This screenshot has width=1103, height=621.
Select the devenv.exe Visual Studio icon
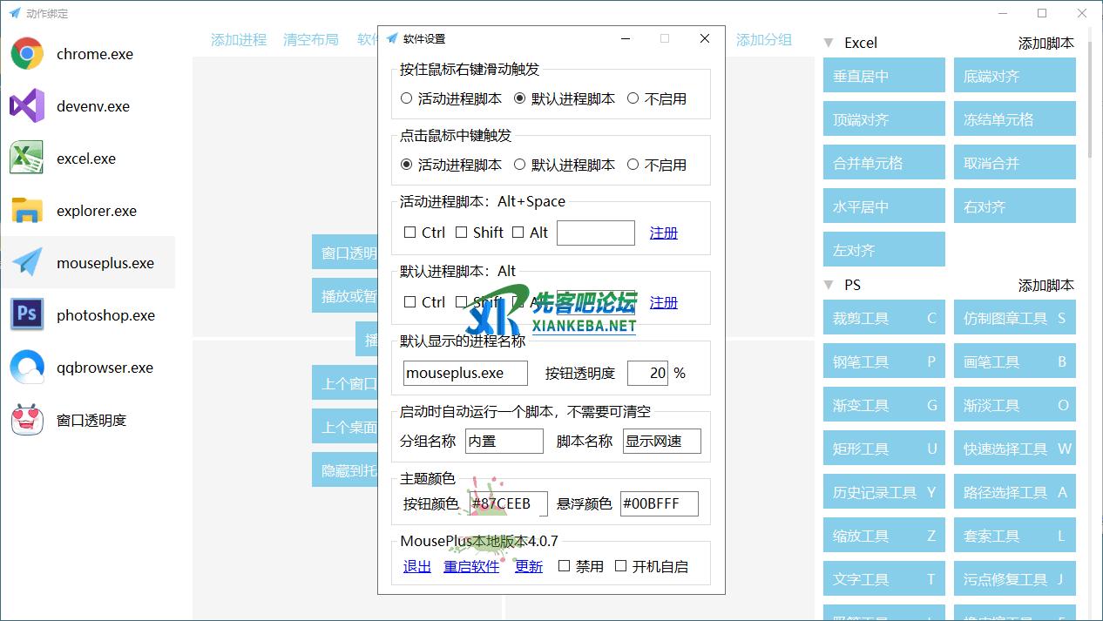click(x=27, y=106)
